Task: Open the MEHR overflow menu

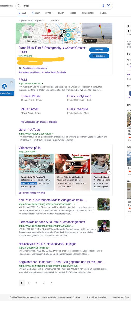Action: coord(103,13)
